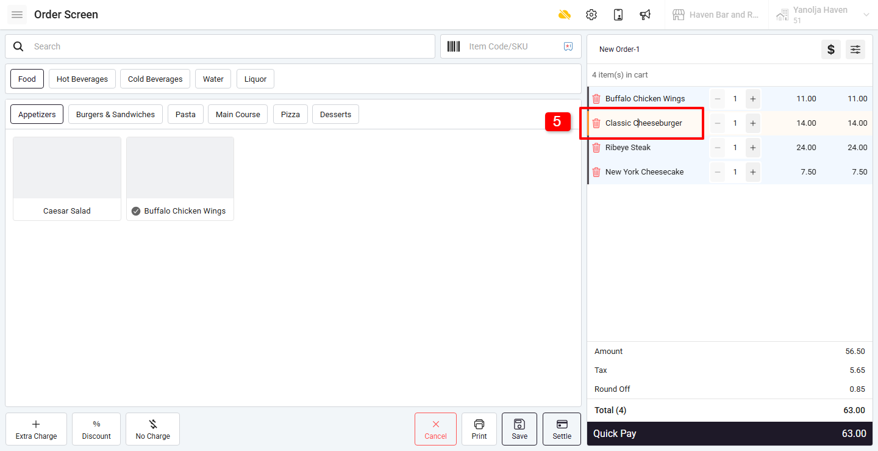Image resolution: width=878 pixels, height=451 pixels.
Task: Click the Round Off value 0.85
Action: click(x=857, y=389)
